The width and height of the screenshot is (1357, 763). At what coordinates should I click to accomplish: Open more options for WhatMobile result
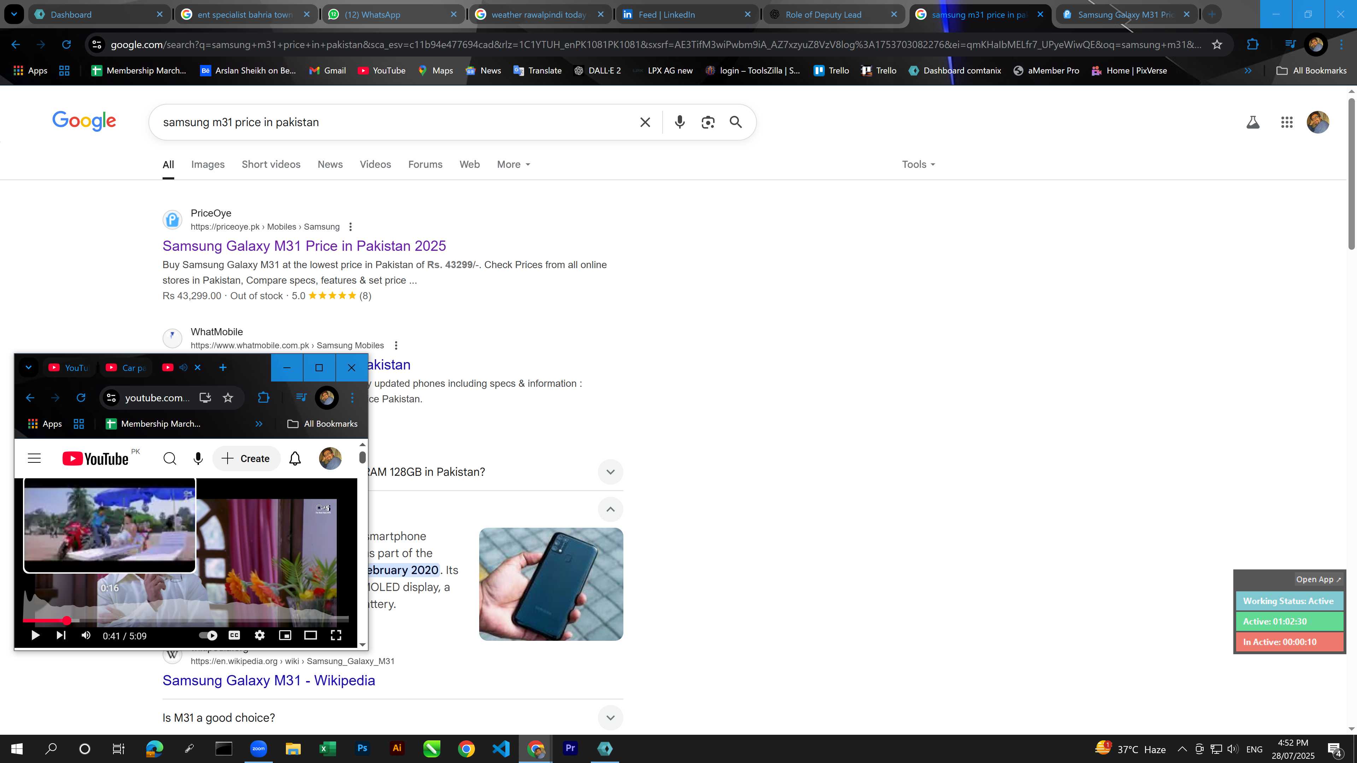point(396,345)
